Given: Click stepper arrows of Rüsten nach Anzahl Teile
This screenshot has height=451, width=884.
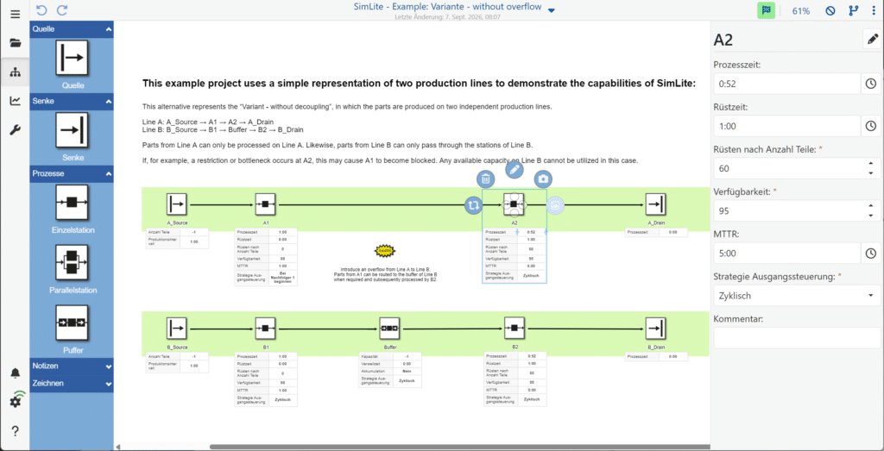Looking at the screenshot, I should pyautogui.click(x=872, y=168).
